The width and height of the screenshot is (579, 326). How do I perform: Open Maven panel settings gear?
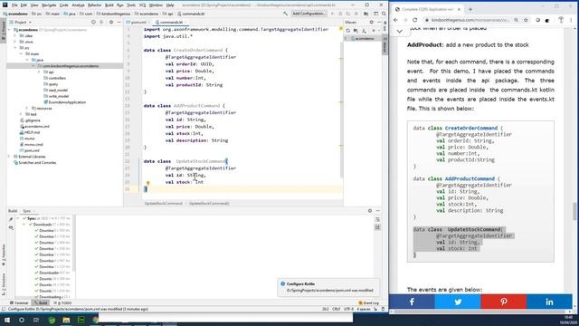[x=372, y=22]
